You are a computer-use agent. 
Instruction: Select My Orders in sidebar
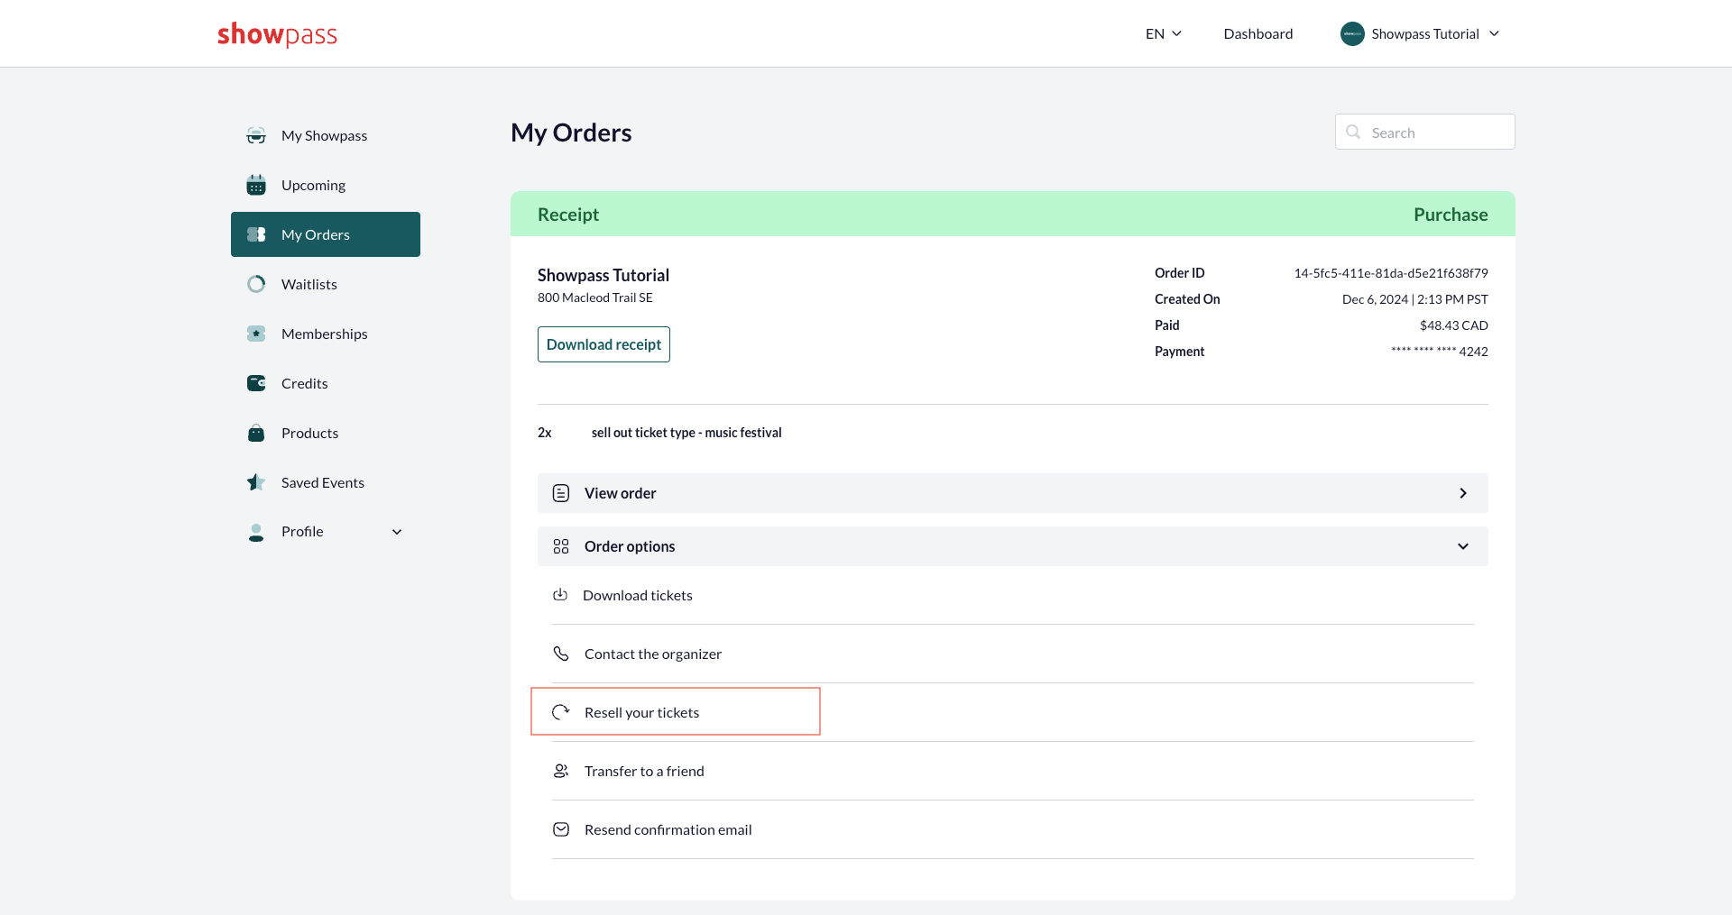(x=326, y=234)
